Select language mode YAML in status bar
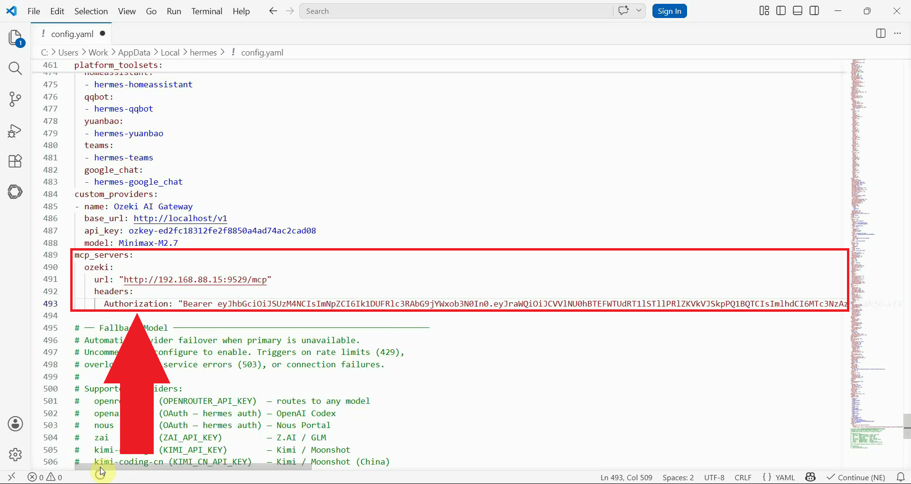 (785, 477)
